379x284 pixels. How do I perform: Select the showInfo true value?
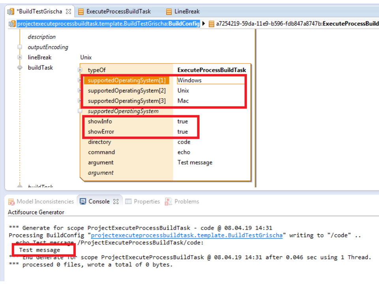click(x=183, y=121)
